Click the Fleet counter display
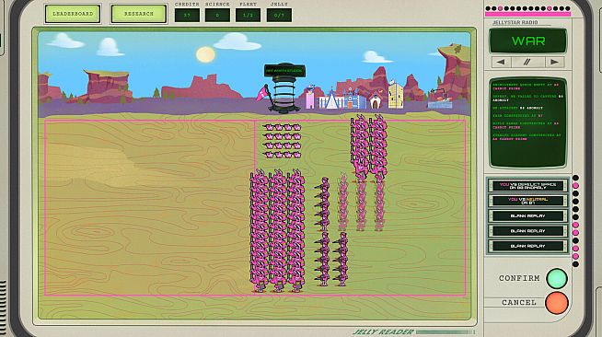Viewport: 602px width, 337px height. [x=248, y=15]
